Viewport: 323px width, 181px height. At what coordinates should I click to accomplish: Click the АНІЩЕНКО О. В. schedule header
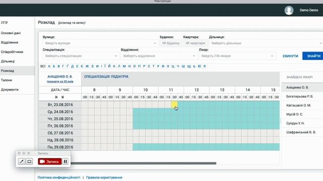pyautogui.click(x=60, y=76)
